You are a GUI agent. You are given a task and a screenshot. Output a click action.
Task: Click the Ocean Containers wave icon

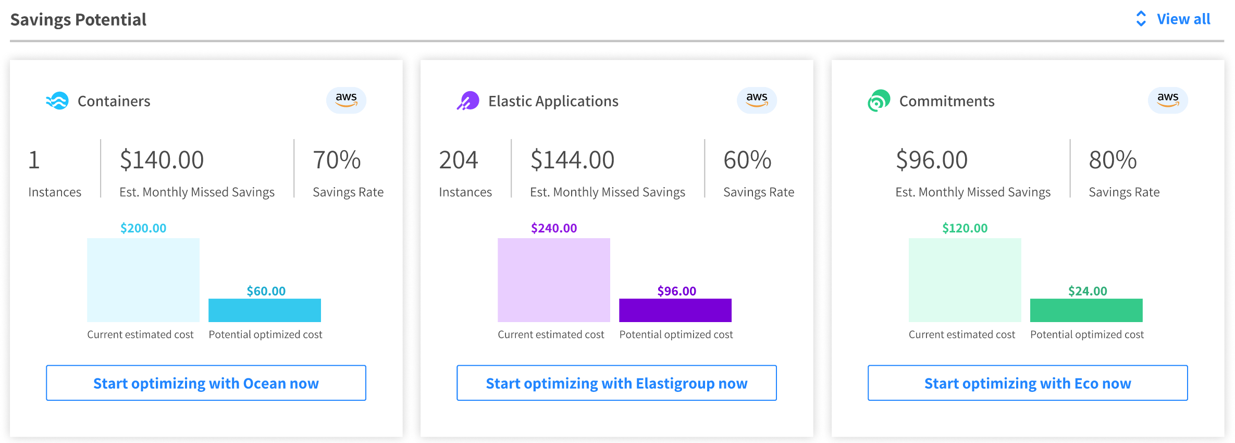coord(57,101)
